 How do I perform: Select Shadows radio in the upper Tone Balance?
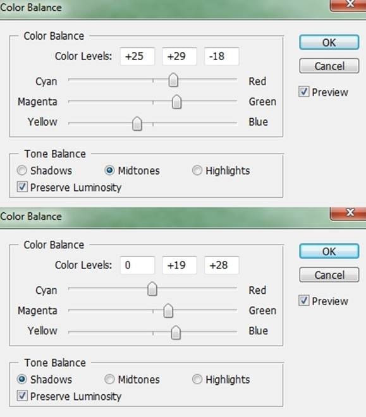(x=22, y=170)
